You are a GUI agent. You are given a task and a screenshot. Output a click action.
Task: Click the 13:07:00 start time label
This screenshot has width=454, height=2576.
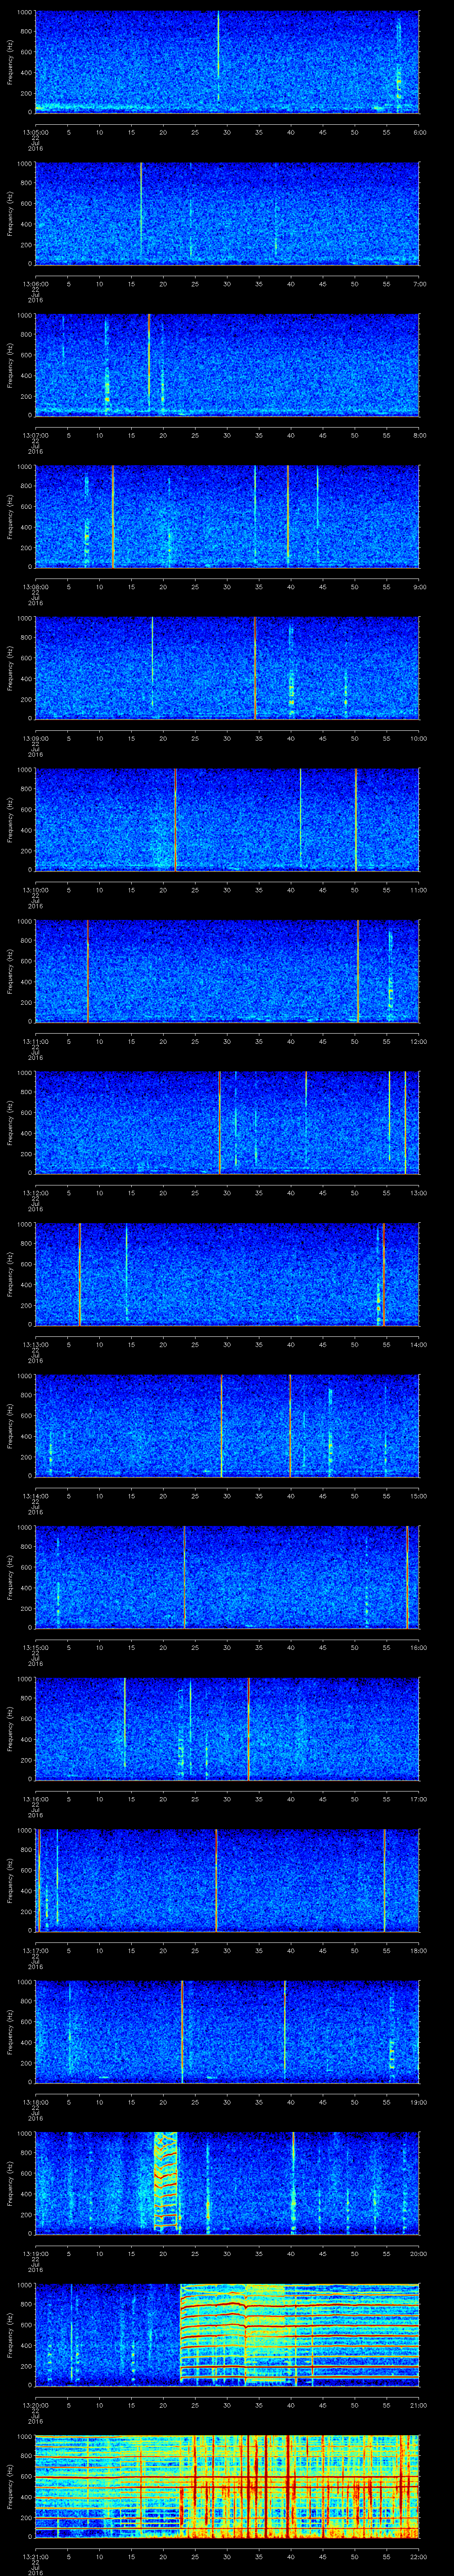35,434
